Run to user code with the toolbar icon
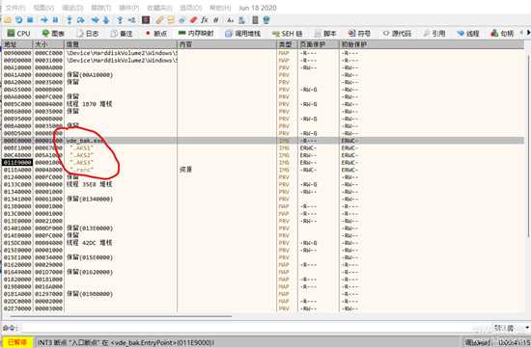Image resolution: width=531 pixels, height=348 pixels. [x=131, y=20]
